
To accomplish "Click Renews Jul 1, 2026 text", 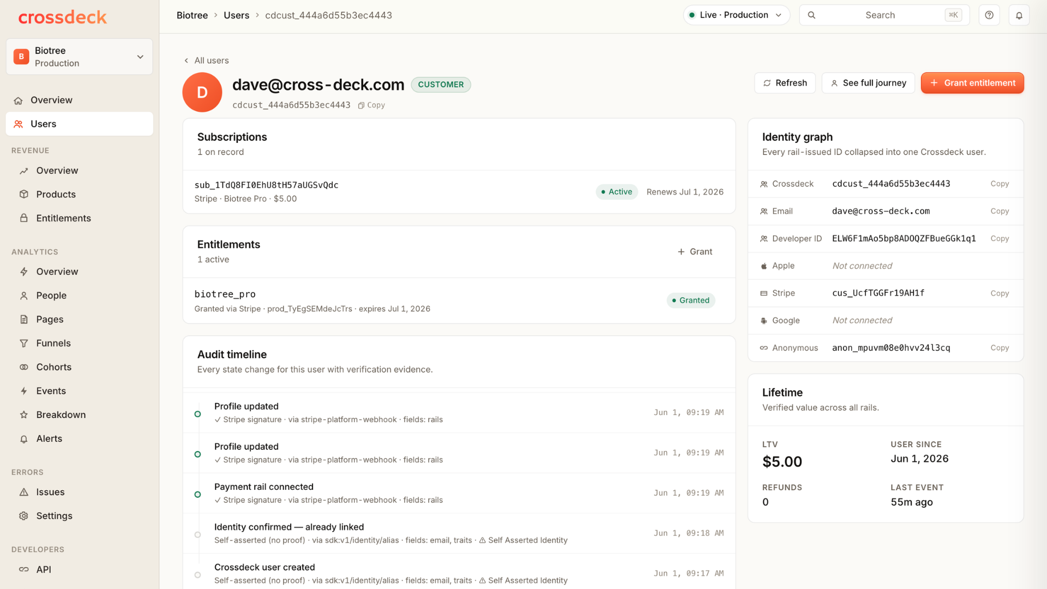I will click(685, 192).
